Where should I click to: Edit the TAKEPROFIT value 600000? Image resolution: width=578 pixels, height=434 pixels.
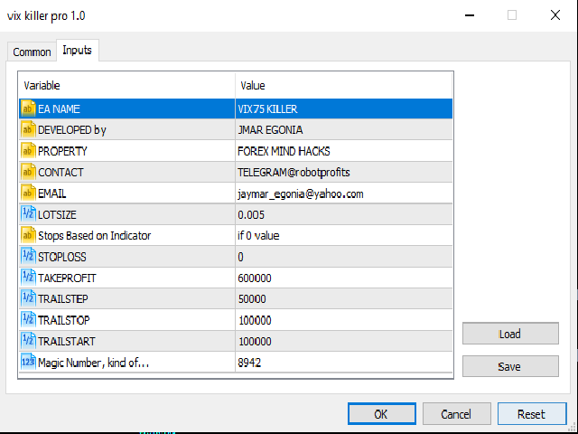click(x=343, y=278)
